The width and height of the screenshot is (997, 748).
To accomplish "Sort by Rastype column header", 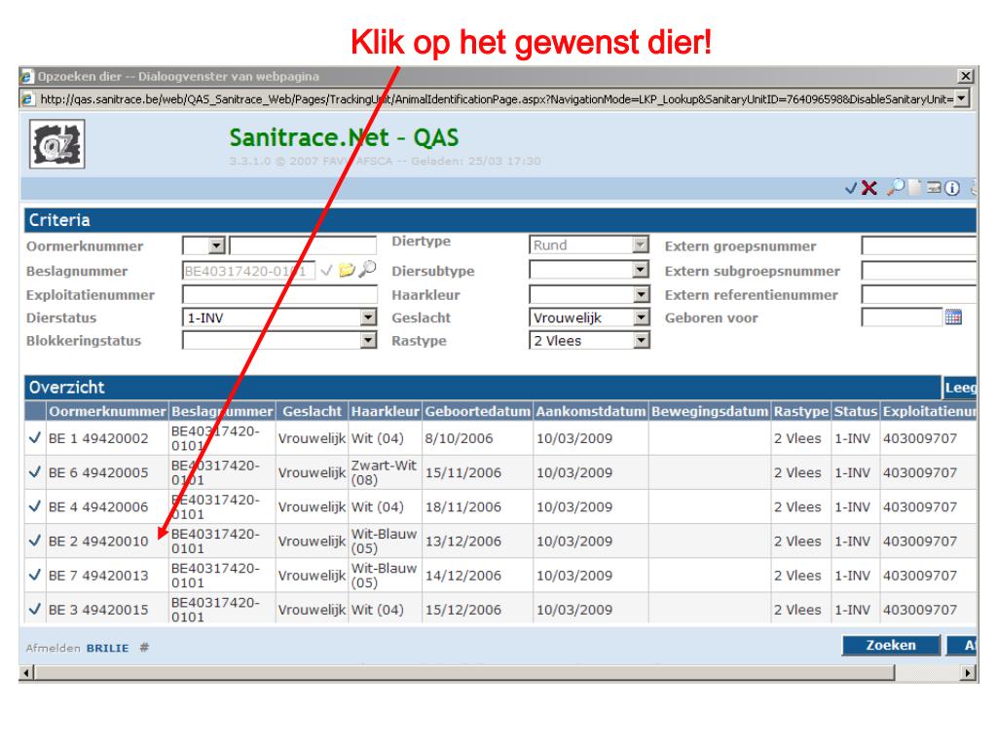I will [801, 411].
